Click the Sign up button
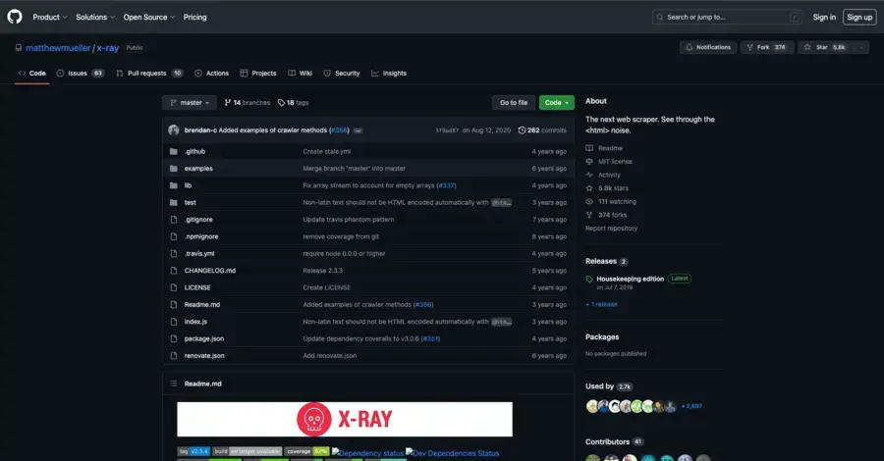Viewport: 884px width, 461px height. pos(859,17)
